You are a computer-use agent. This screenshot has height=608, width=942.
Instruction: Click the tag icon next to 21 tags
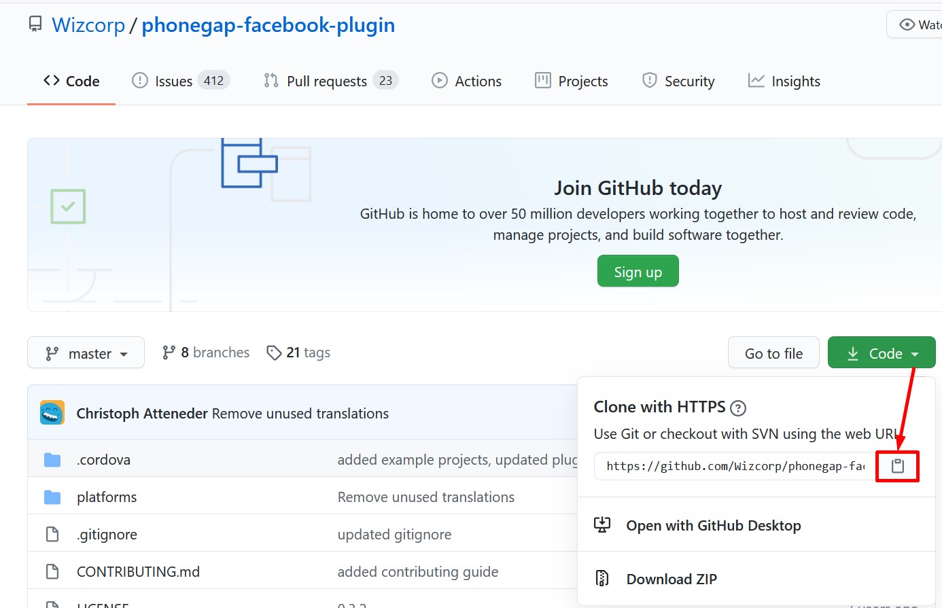coord(274,353)
